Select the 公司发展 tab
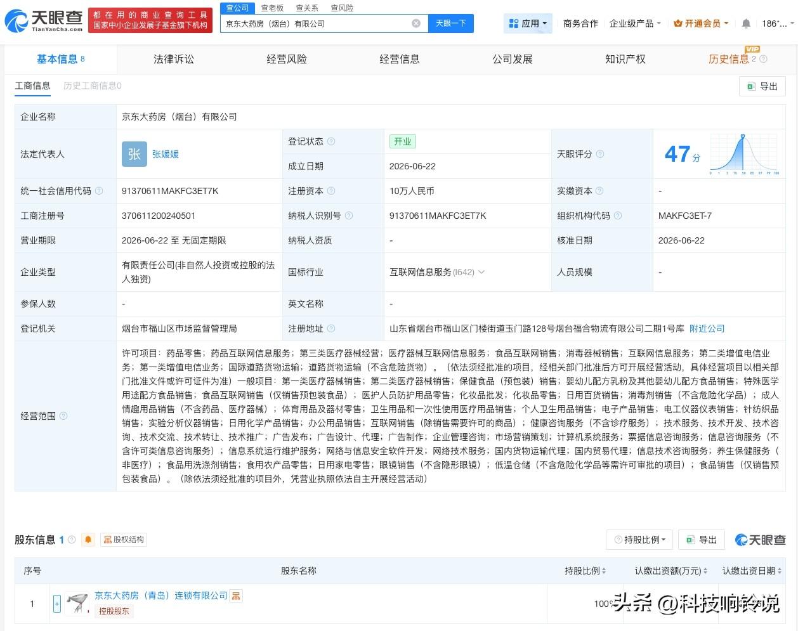The image size is (798, 631). pyautogui.click(x=513, y=59)
